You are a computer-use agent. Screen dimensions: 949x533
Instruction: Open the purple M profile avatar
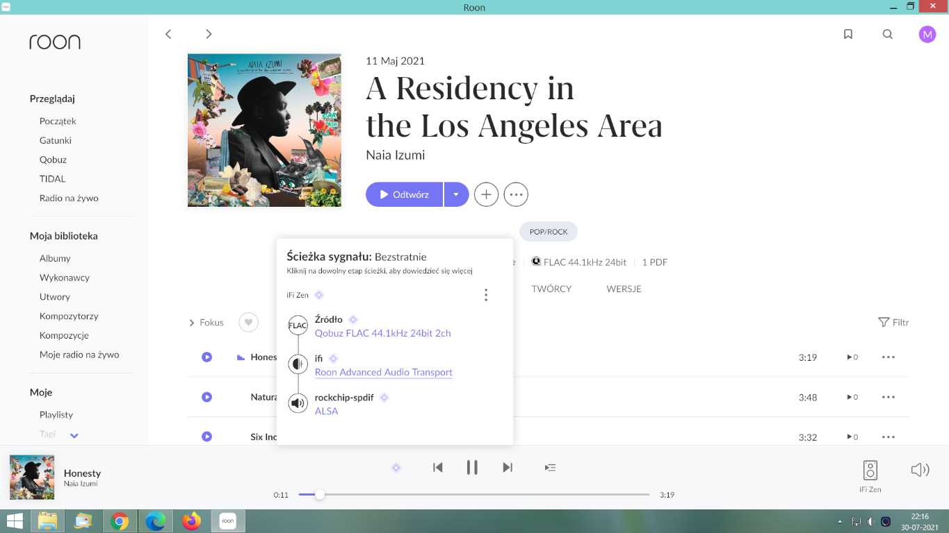(x=927, y=34)
